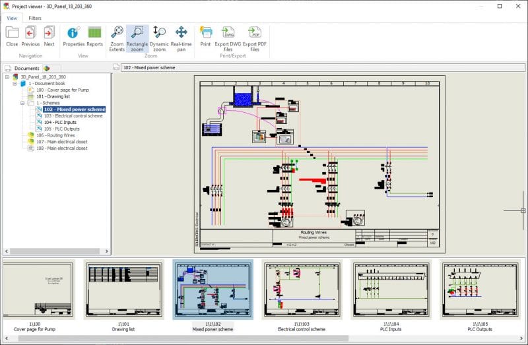The image size is (528, 345).
Task: Collapse the '1 - Schemes' folder
Action: (x=22, y=103)
